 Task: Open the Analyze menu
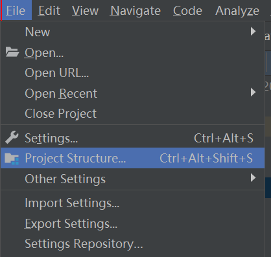(237, 10)
